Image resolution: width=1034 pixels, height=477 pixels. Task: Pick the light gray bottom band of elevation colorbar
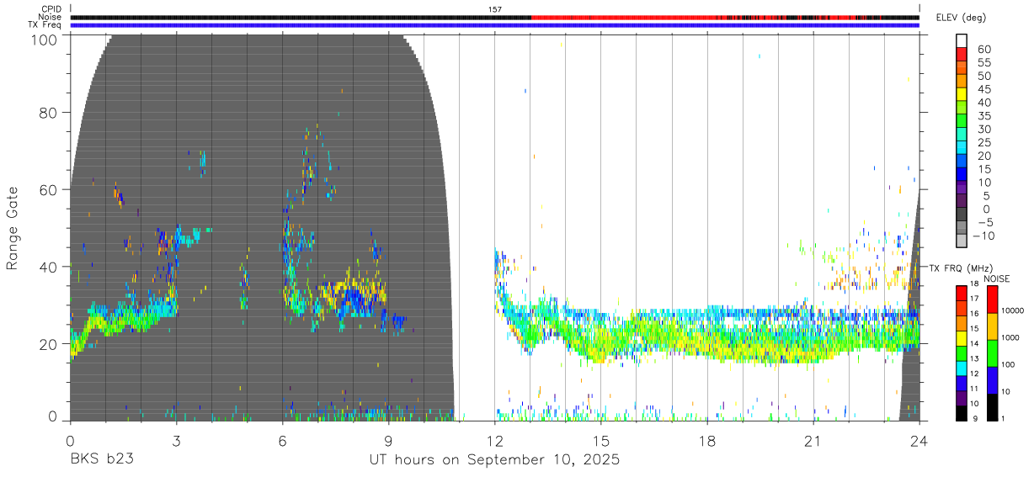pyautogui.click(x=962, y=241)
